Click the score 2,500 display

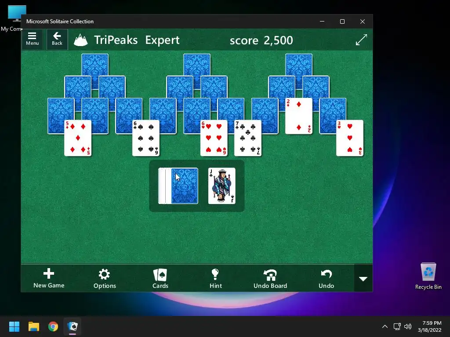tap(261, 40)
